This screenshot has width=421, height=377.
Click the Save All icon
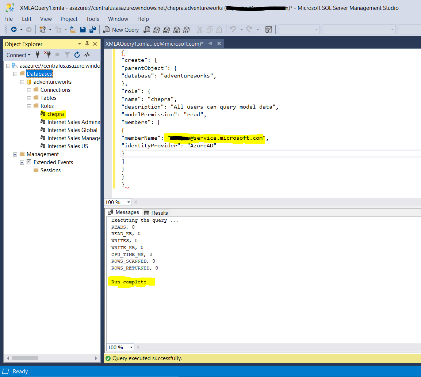coord(93,29)
